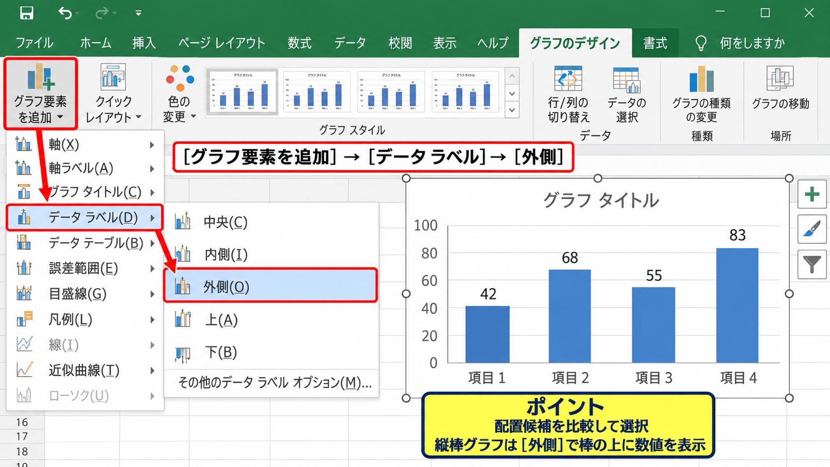The image size is (830, 467).
Task: Open 目盛線(G) submenu
Action: [x=85, y=294]
